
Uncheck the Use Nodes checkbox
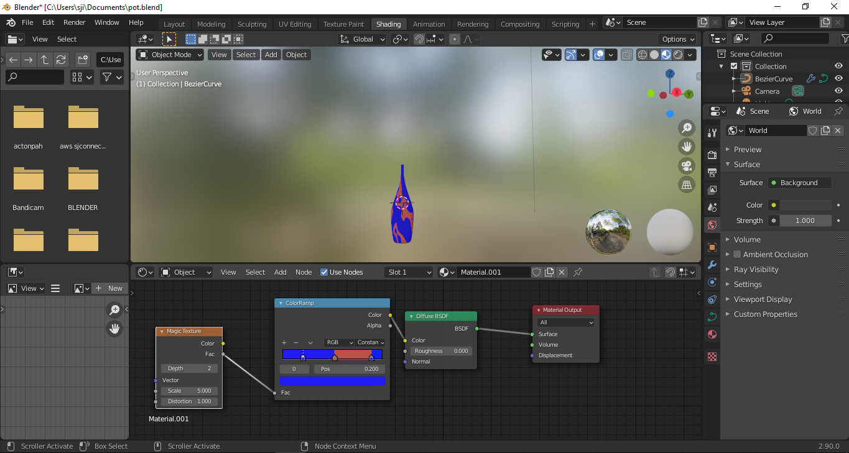click(324, 272)
